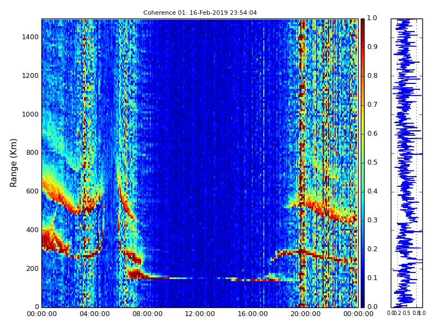436x327 pixels.
Task: Click the profile plot x-axis label '1.0'
Action: pos(422,313)
